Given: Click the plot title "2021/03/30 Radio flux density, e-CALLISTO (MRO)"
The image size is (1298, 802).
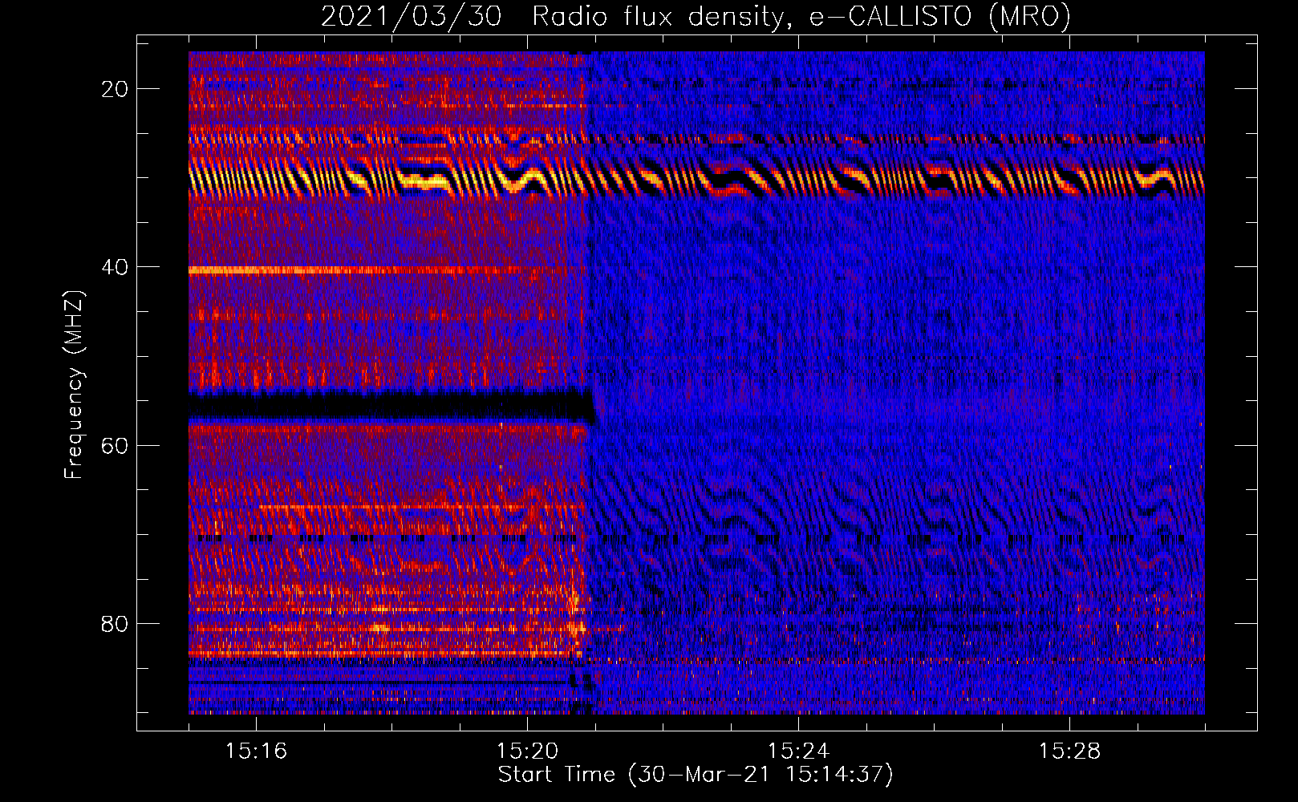Looking at the screenshot, I should 696,16.
